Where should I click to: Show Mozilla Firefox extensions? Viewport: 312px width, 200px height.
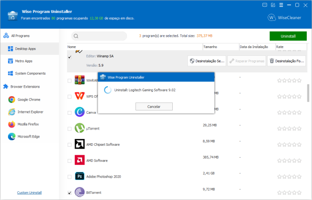pyautogui.click(x=28, y=124)
